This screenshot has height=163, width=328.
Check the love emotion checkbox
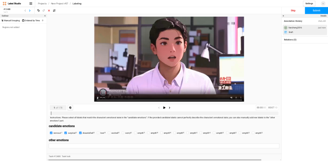click(x=98, y=133)
